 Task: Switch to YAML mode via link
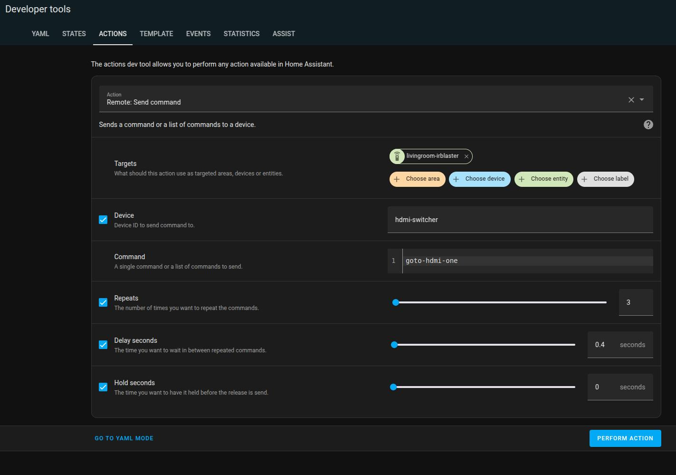(x=124, y=438)
